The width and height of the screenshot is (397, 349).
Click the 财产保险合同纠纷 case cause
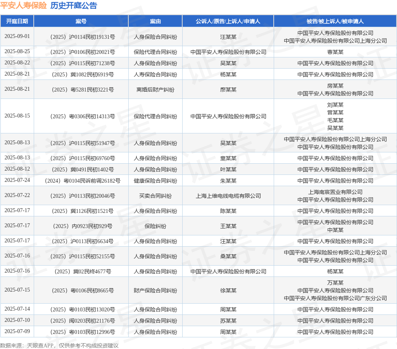point(155,291)
